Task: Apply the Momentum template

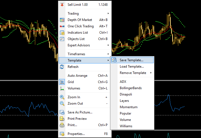Action: pyautogui.click(x=132, y=107)
